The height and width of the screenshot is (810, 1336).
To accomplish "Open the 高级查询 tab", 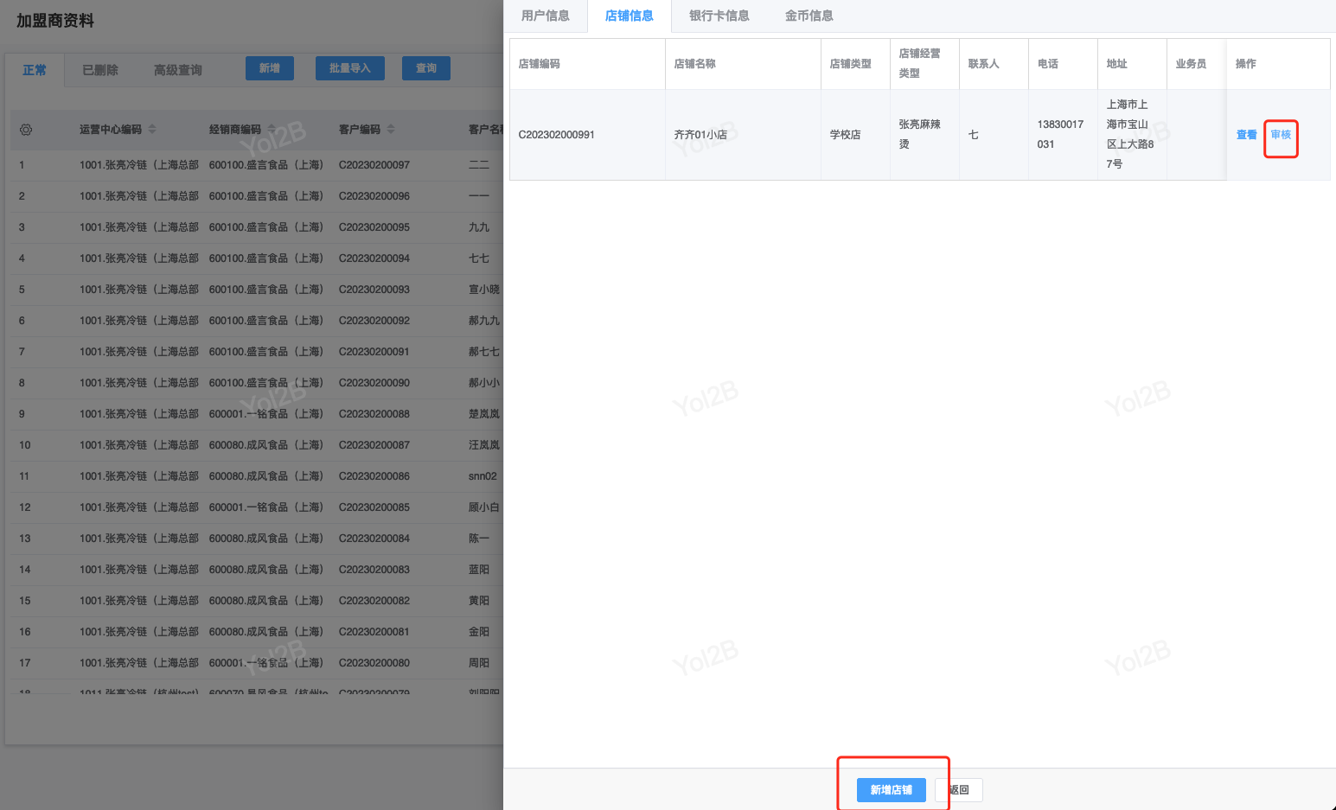I will (x=177, y=70).
